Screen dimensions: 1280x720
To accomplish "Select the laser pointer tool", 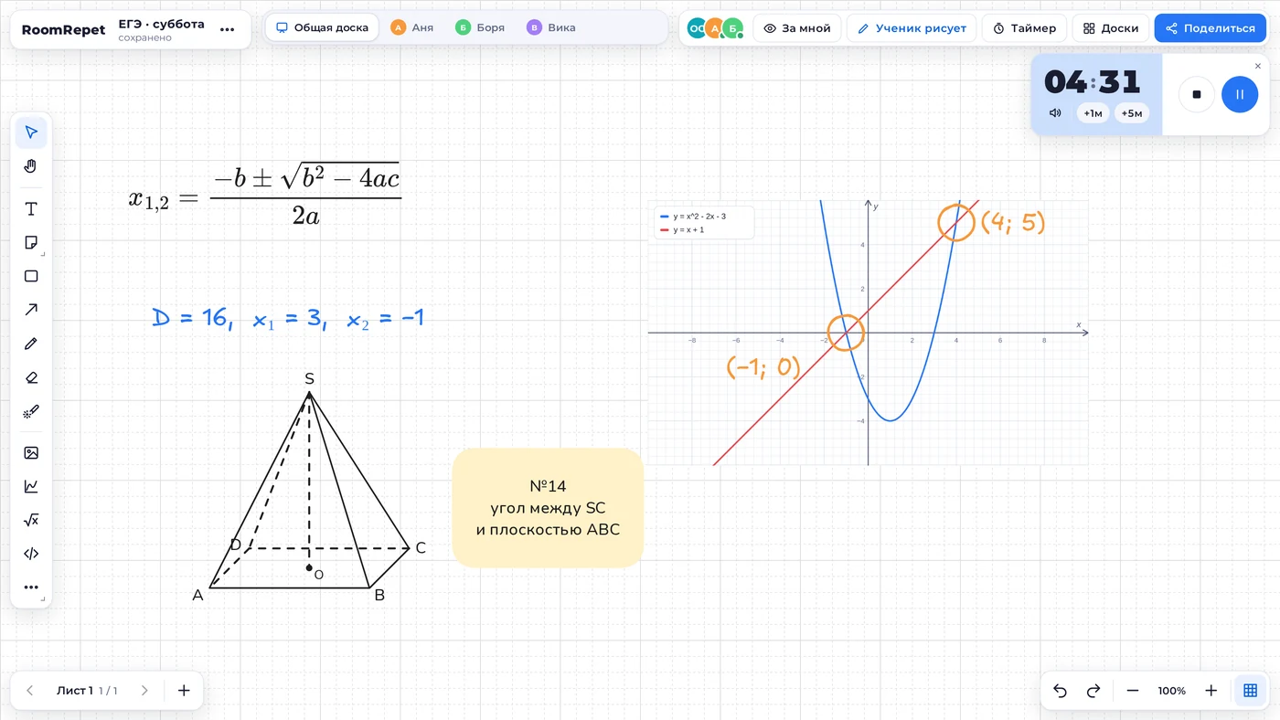I will click(x=31, y=412).
